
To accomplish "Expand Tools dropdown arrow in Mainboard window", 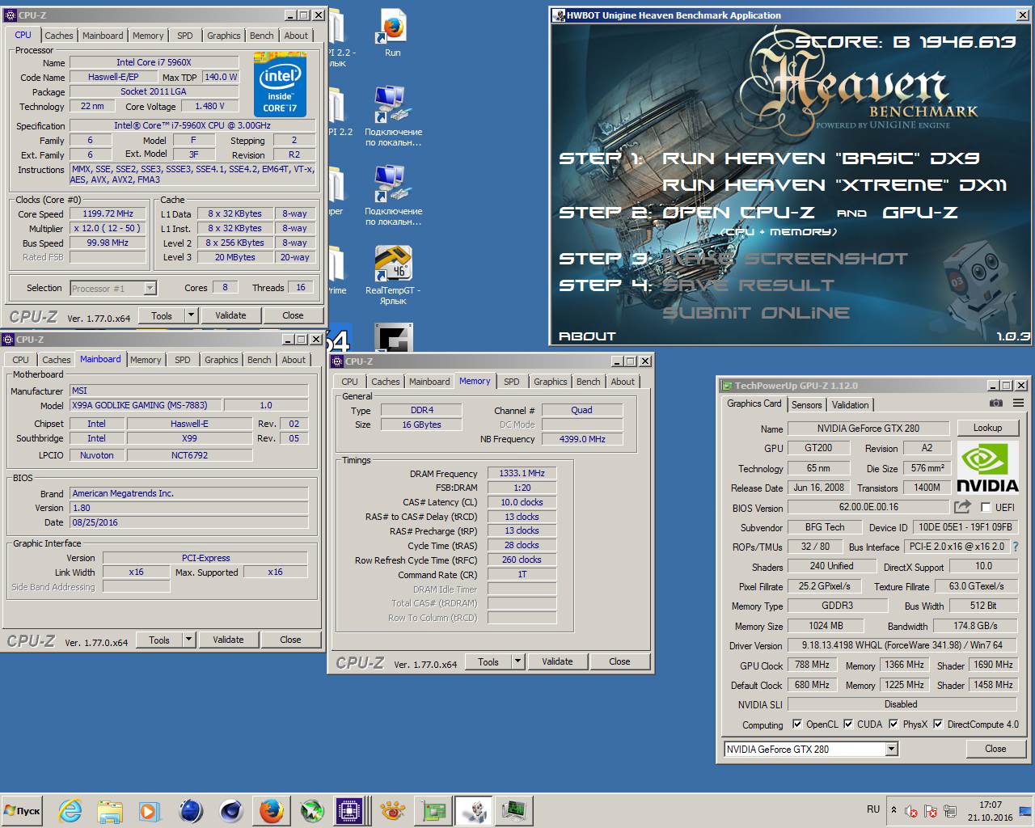I will click(x=188, y=639).
